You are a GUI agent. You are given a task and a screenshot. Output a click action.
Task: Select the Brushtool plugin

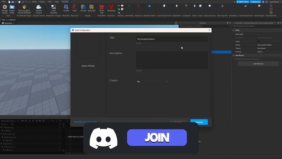111,8
